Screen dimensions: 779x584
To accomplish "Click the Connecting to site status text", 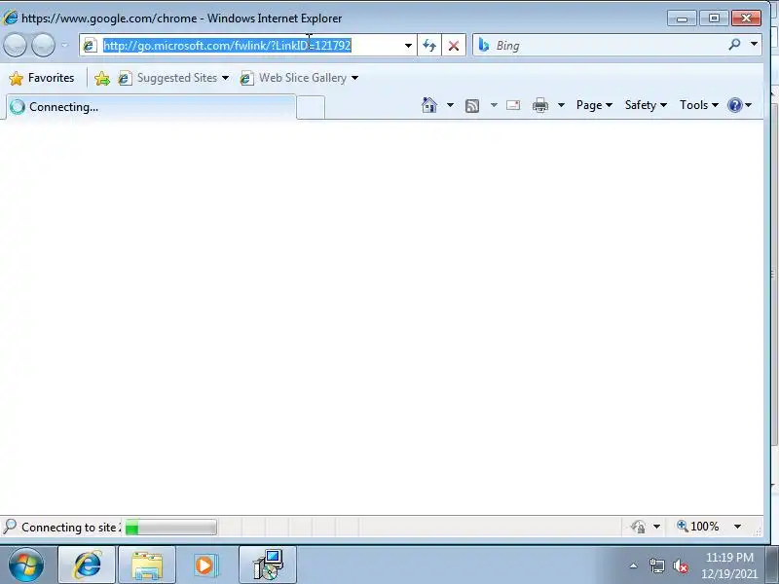I will (70, 527).
